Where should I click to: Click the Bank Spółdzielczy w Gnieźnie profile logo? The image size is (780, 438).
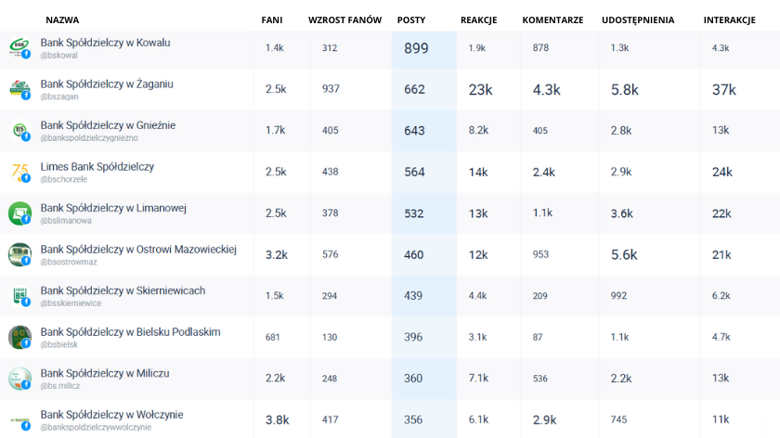(x=19, y=131)
